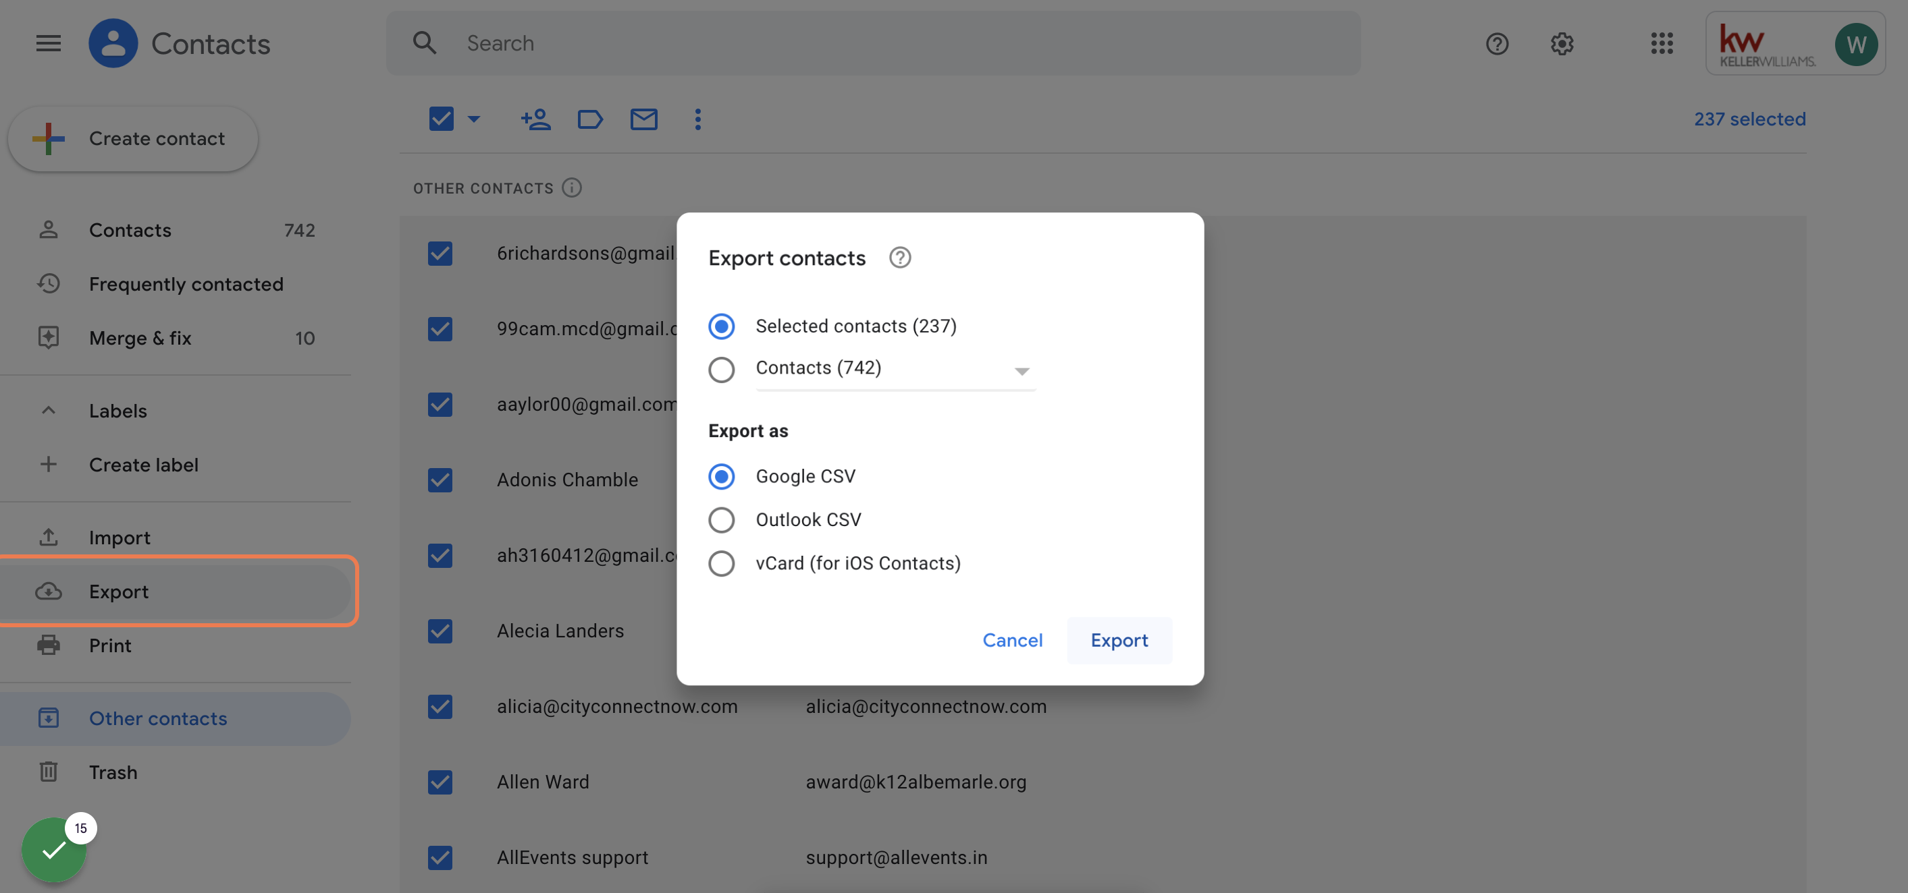Click the Export button in dialog

coord(1119,640)
